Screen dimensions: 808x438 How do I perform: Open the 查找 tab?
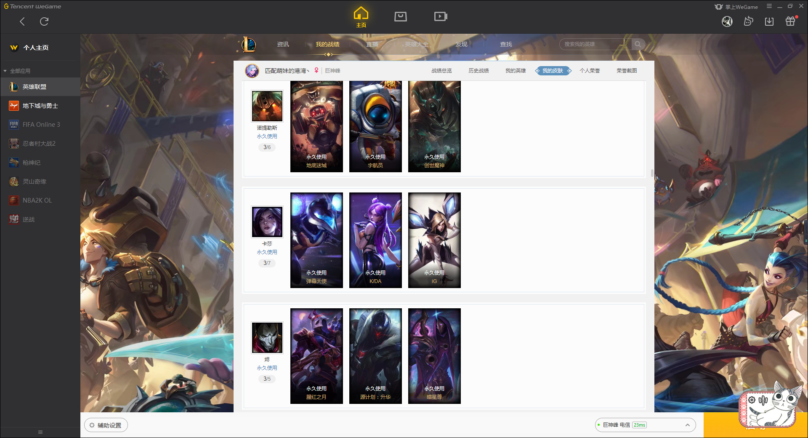[506, 44]
